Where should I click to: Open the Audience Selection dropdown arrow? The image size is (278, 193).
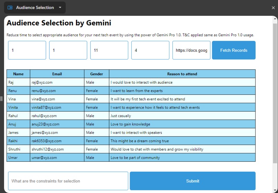(60, 8)
